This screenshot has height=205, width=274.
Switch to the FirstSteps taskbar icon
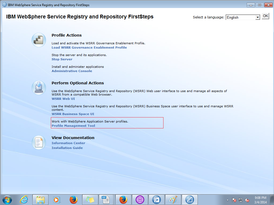pyautogui.click(x=190, y=200)
